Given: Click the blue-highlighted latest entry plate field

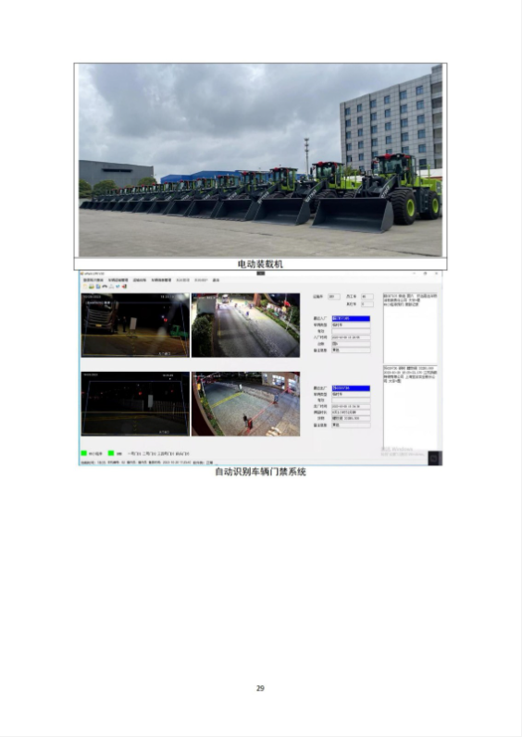Looking at the screenshot, I should tap(351, 319).
